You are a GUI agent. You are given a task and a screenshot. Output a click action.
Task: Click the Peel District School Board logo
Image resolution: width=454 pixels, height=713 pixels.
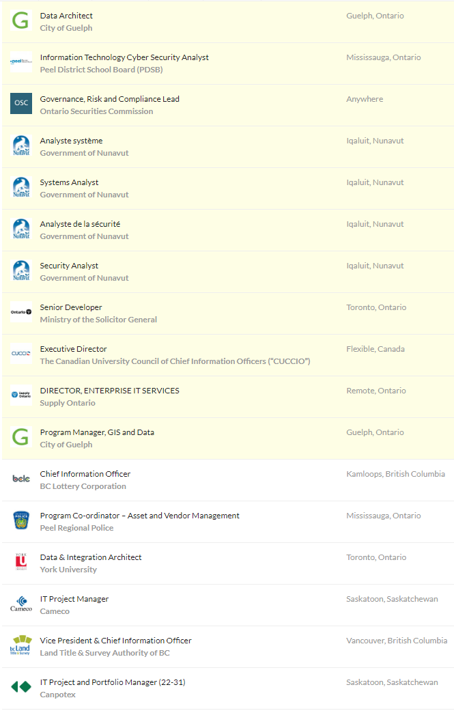pyautogui.click(x=21, y=63)
